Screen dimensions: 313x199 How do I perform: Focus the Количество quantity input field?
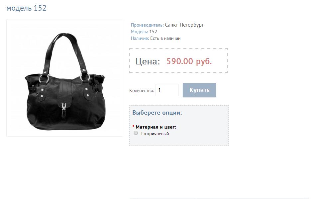[167, 90]
